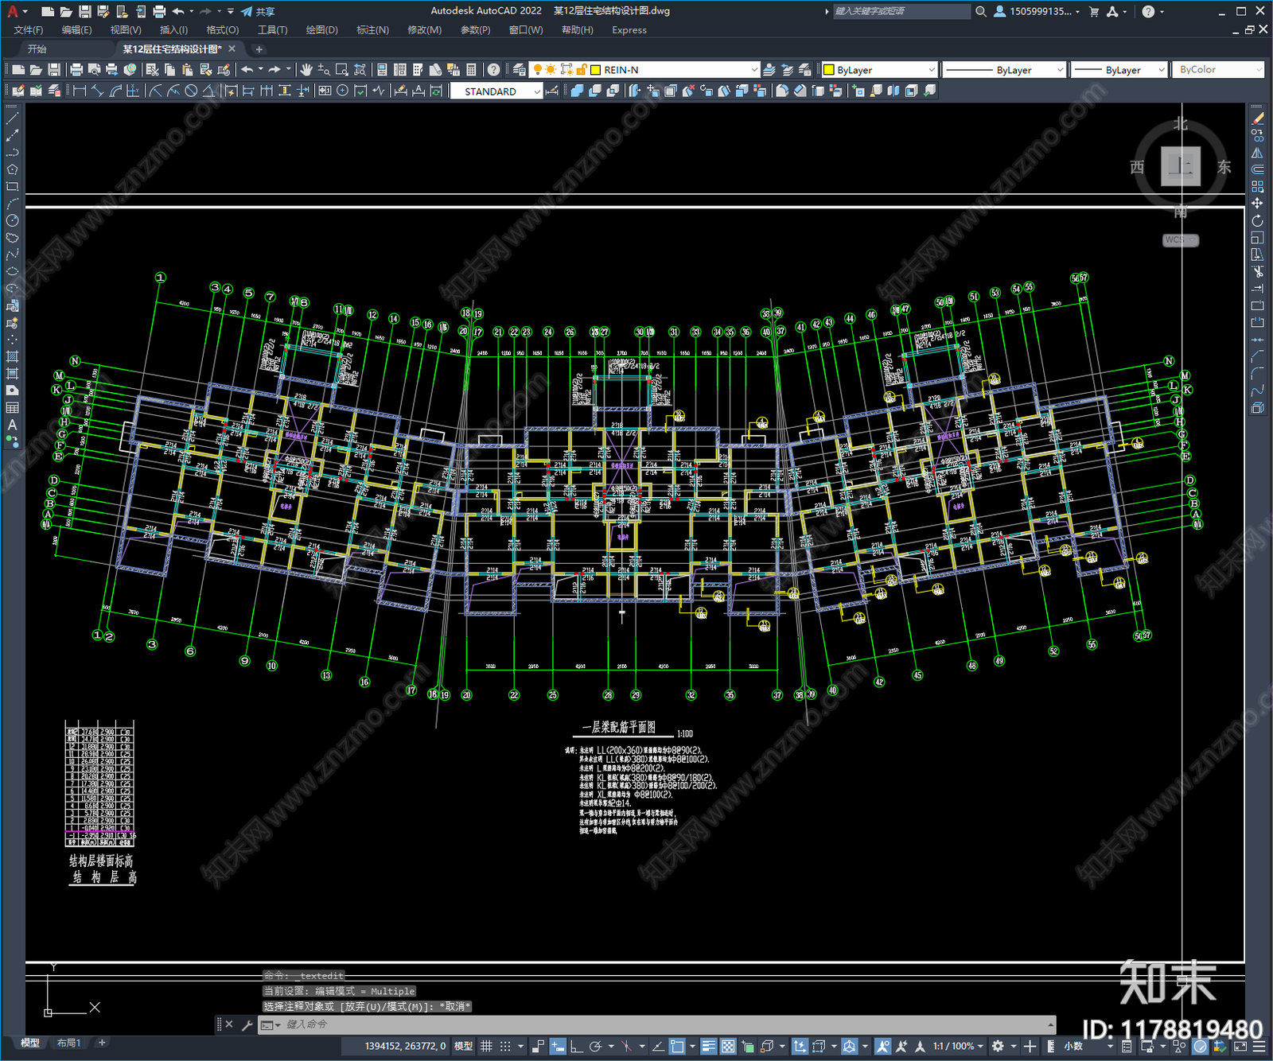Image resolution: width=1273 pixels, height=1061 pixels.
Task: Click the Save icon in quick access toolbar
Action: click(x=84, y=11)
